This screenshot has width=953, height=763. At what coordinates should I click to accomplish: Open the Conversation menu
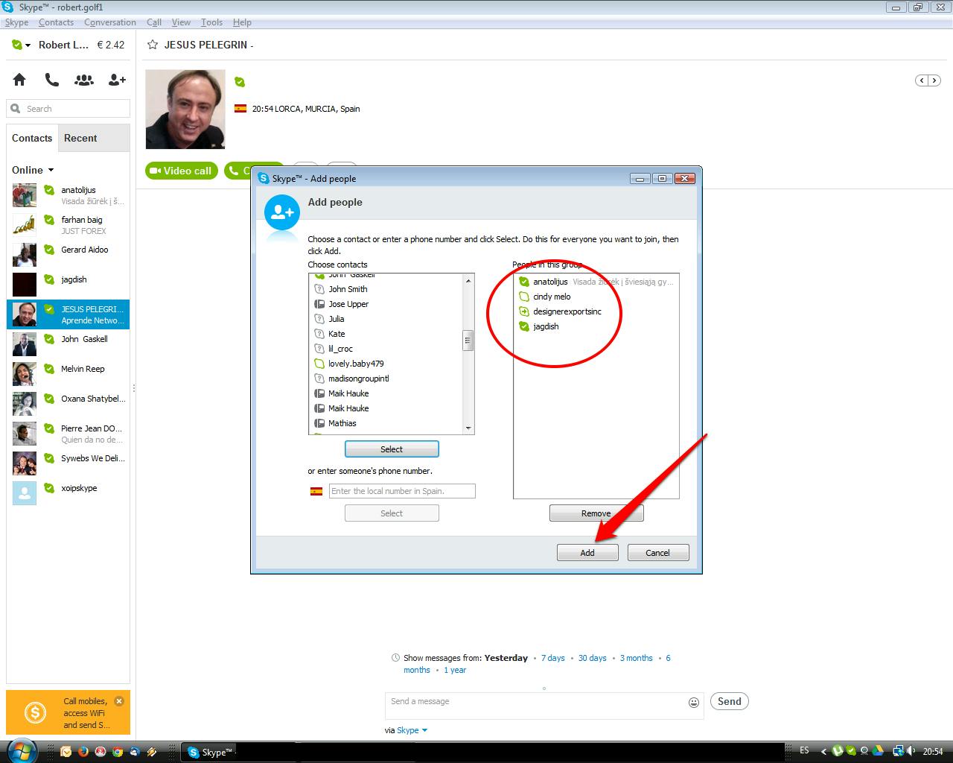point(110,22)
